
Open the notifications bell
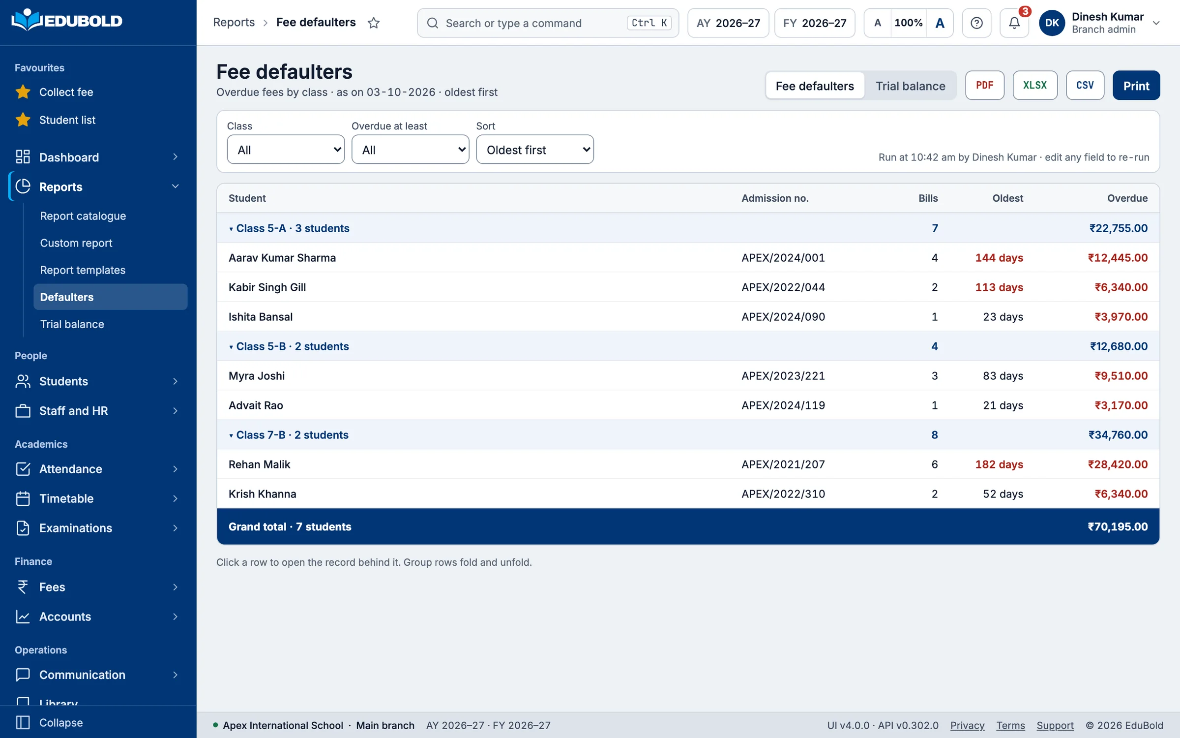point(1014,23)
